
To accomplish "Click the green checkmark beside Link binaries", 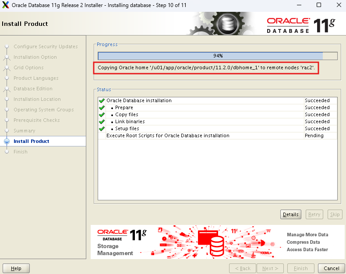I will (x=102, y=121).
